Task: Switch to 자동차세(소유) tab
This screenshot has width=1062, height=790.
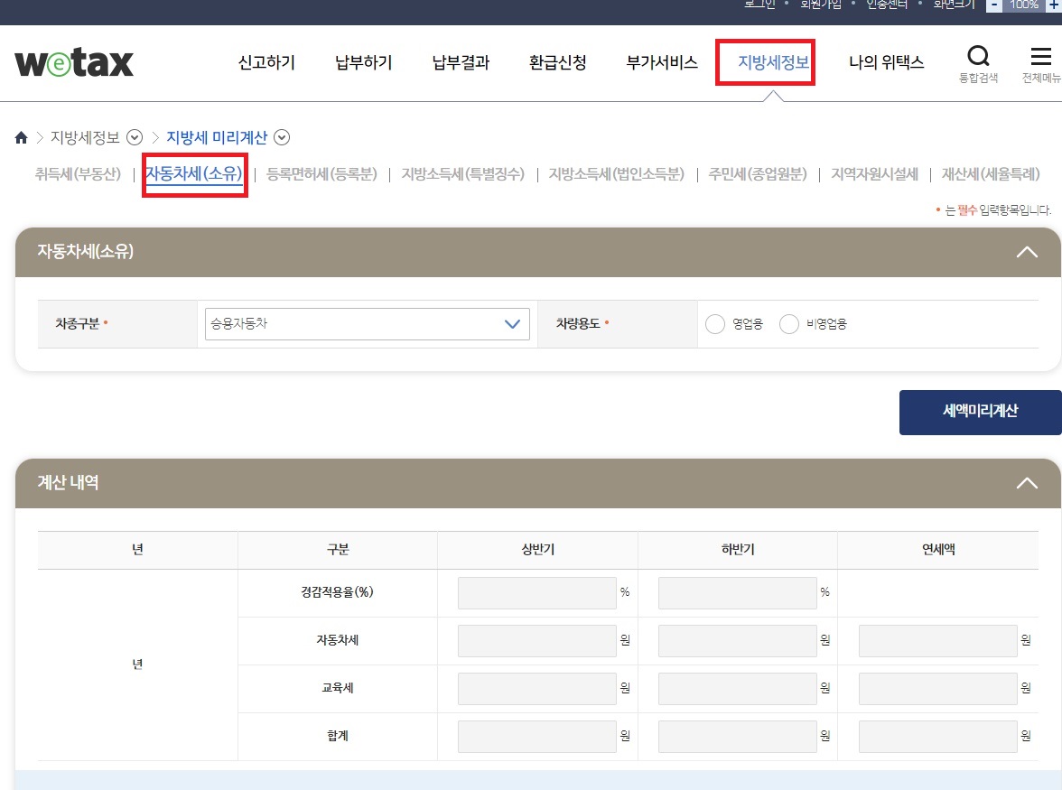Action: pyautogui.click(x=194, y=174)
